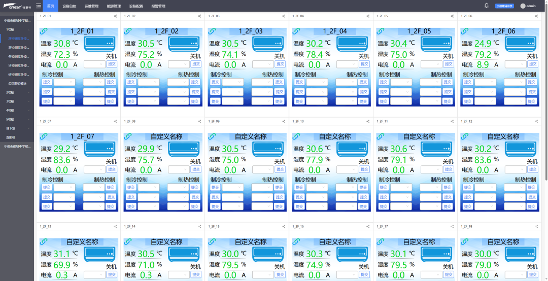The width and height of the screenshot is (548, 281).
Task: Open first 制热控制 dropdown in 1_2F_05
Action: pyautogui.click(x=431, y=82)
